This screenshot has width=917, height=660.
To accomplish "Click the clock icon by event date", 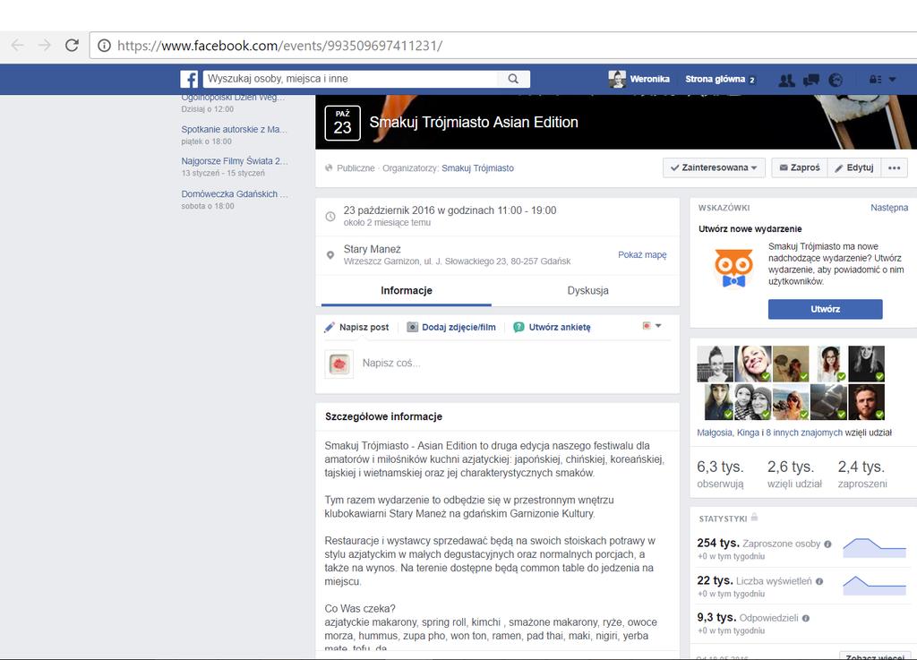I will click(x=330, y=217).
